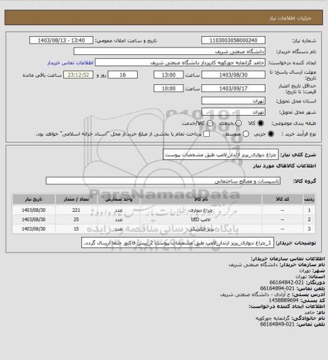The image size is (328, 360).
Task: Click the quantity cell 15
Action: [76, 229]
